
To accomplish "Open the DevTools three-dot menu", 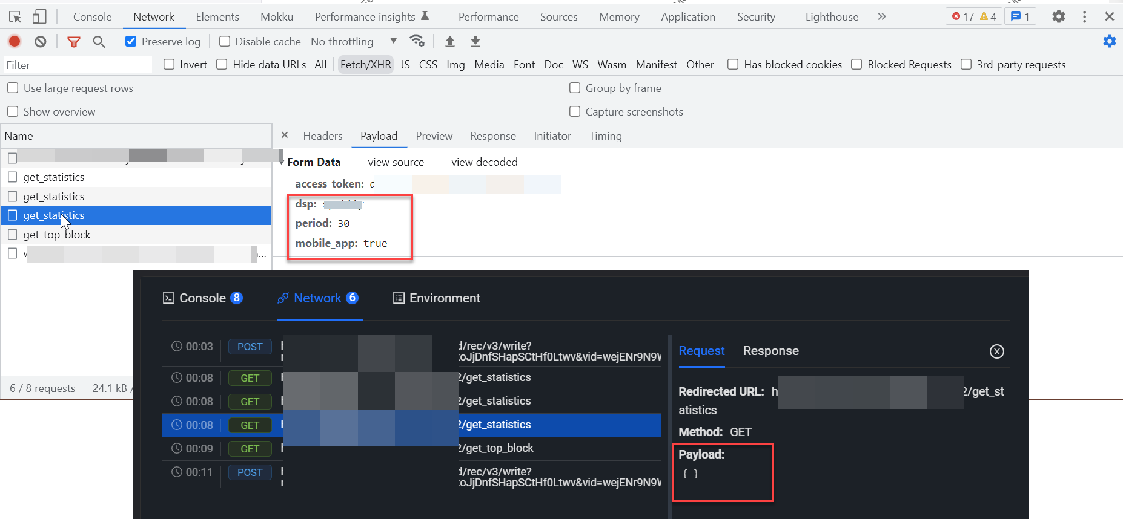I will pos(1084,16).
